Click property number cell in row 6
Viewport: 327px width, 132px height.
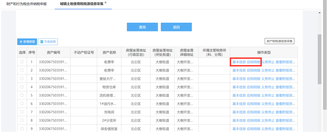[54, 104]
